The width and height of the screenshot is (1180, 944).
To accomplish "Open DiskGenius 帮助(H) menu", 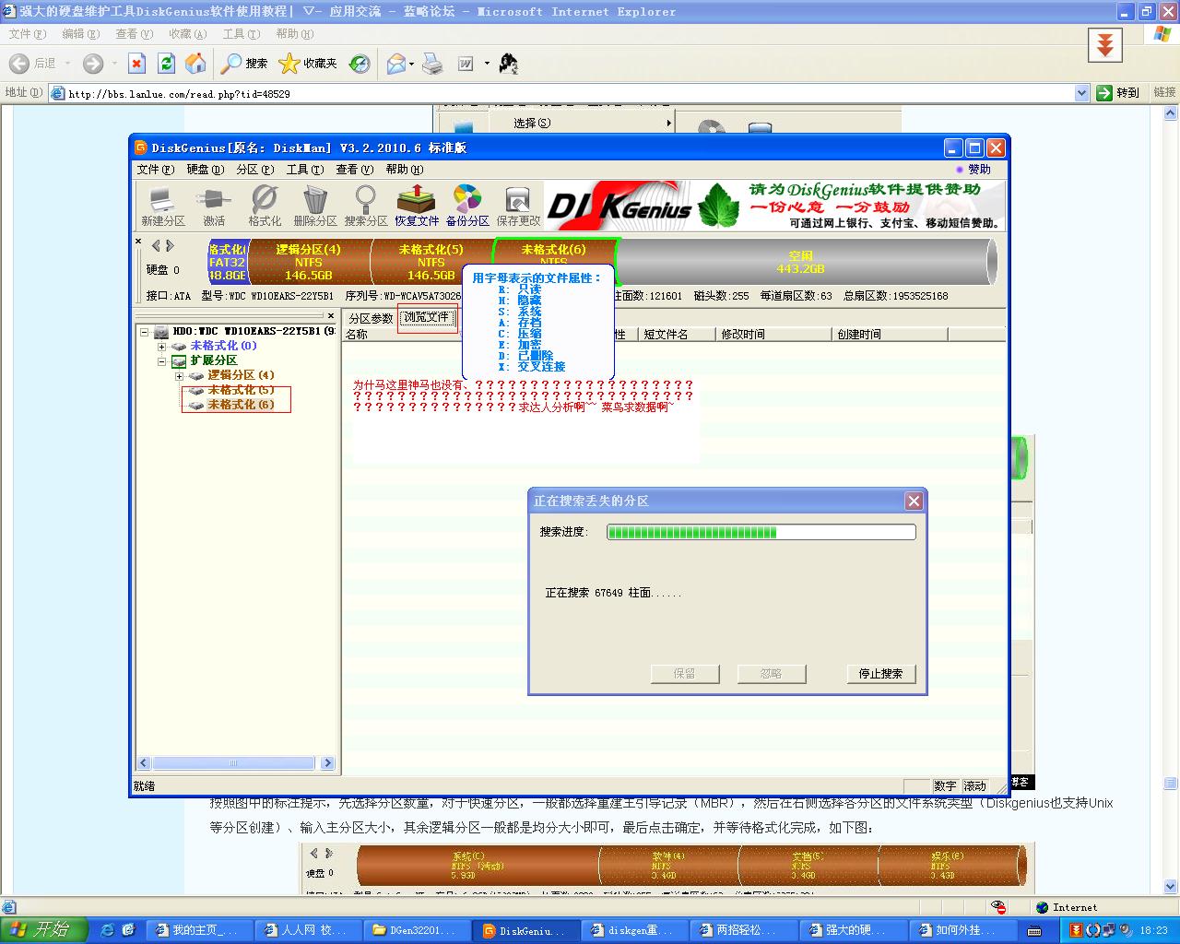I will point(405,170).
